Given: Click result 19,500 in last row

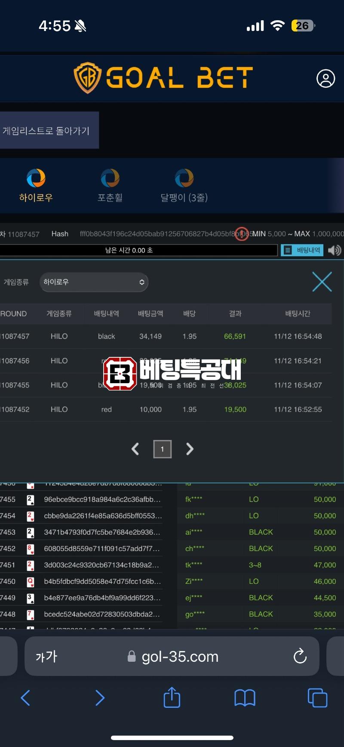Looking at the screenshot, I should click(x=235, y=409).
